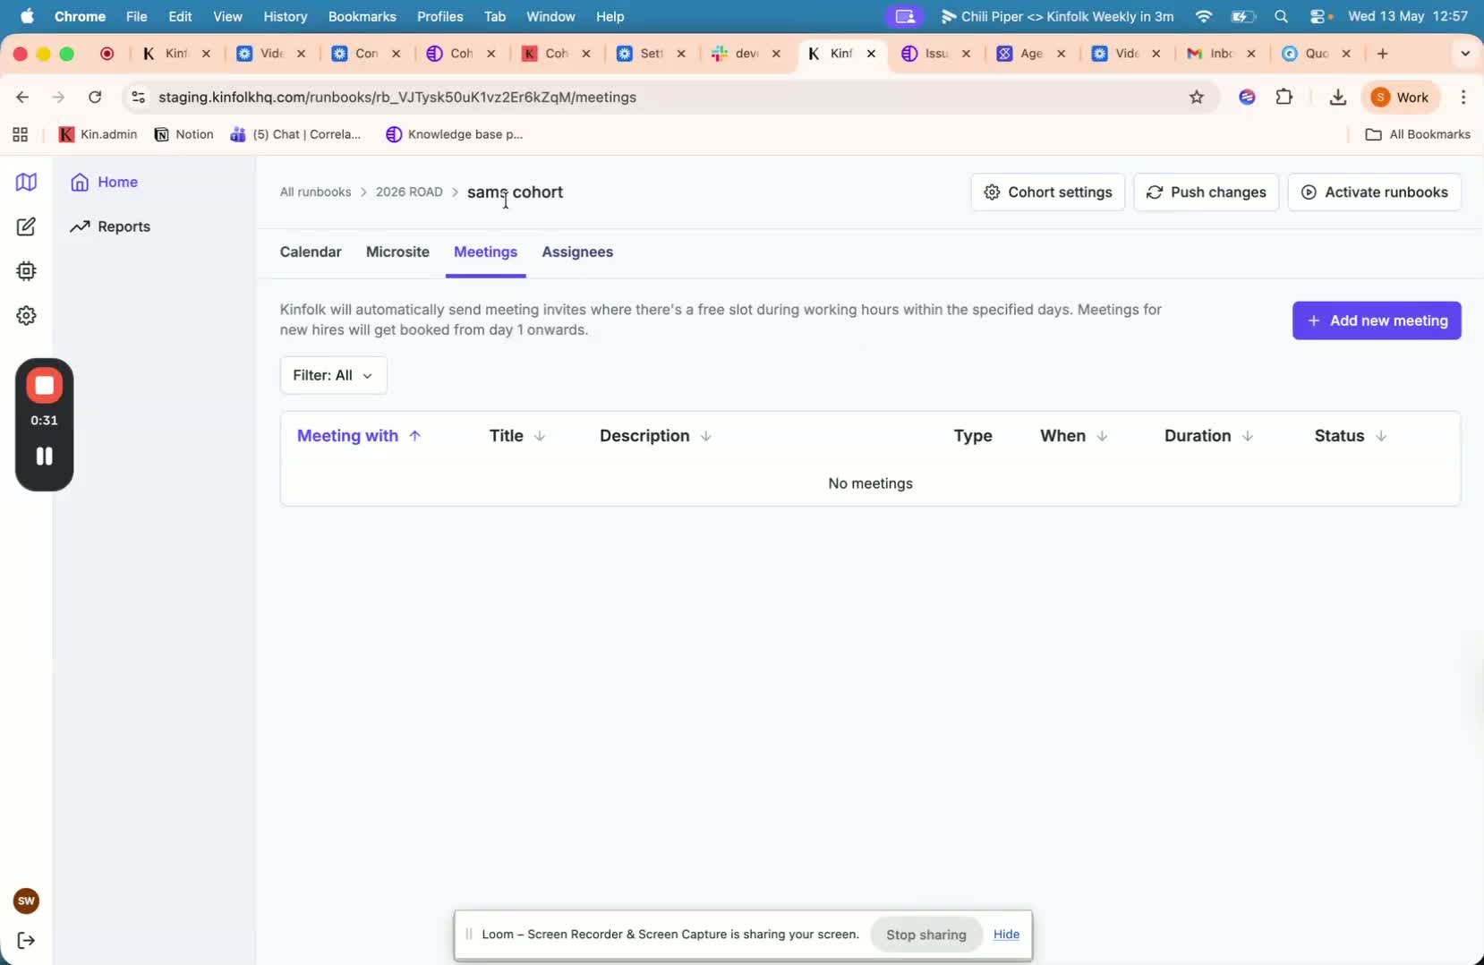Click the logout icon at sidebar bottom

pos(26,940)
